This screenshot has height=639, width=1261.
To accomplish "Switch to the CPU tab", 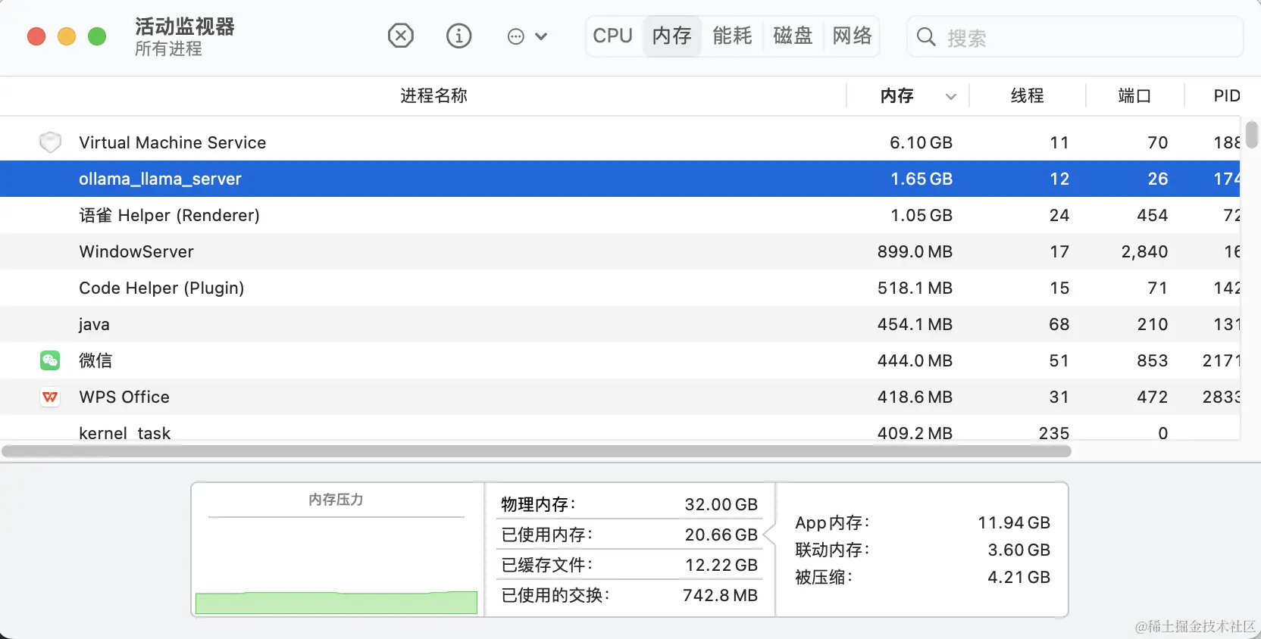I will pyautogui.click(x=612, y=36).
